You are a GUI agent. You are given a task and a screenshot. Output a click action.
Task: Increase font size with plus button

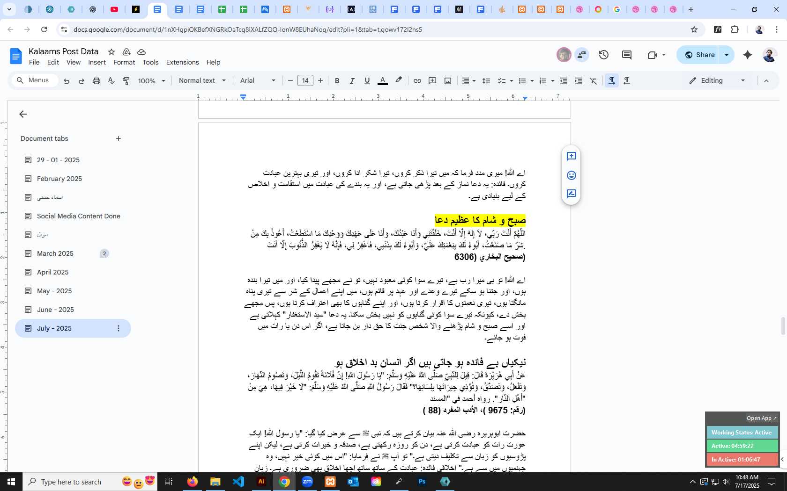[x=320, y=81]
